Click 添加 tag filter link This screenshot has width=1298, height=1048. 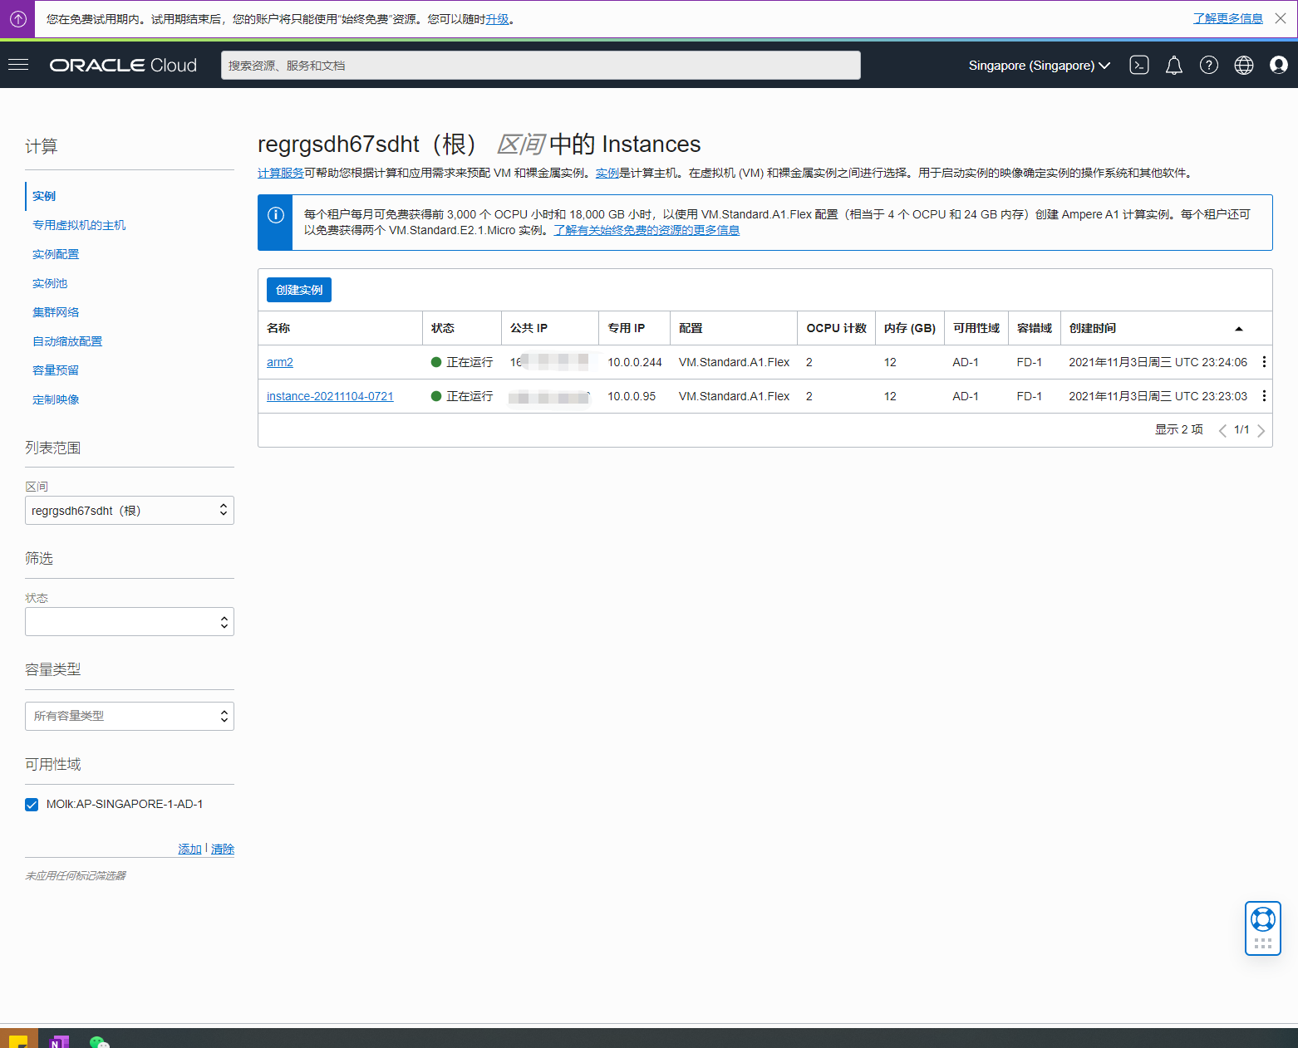189,849
